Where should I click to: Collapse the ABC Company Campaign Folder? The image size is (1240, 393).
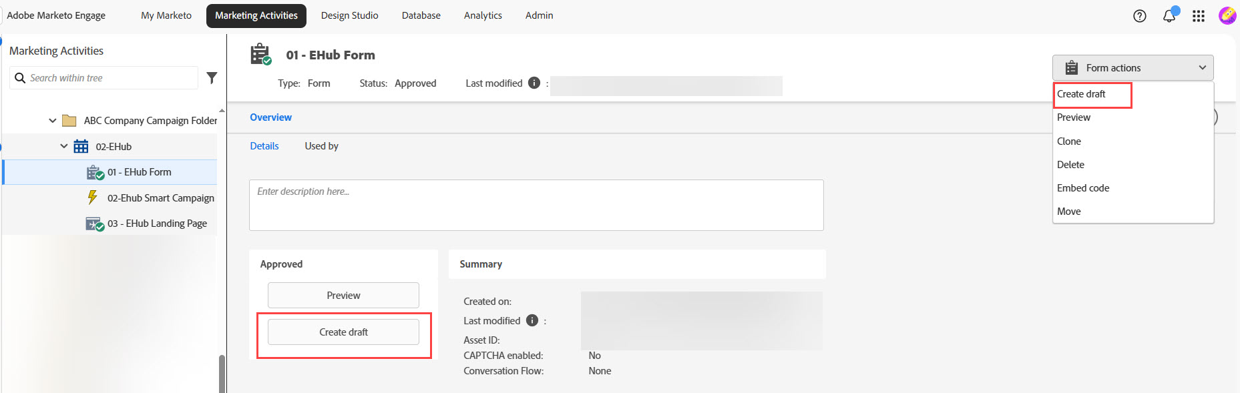[x=52, y=121]
